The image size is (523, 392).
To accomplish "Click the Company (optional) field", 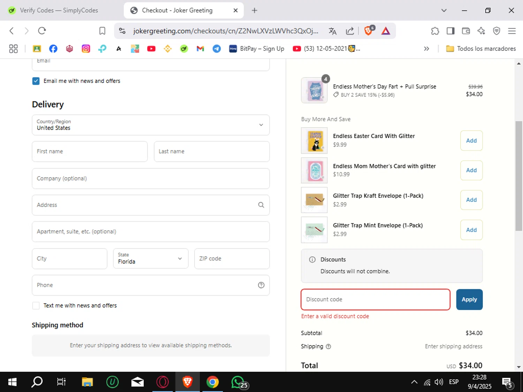I will [151, 178].
